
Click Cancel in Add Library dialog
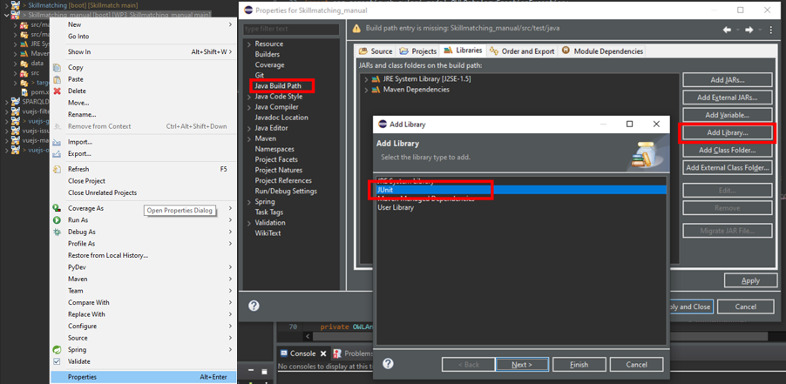pos(637,365)
